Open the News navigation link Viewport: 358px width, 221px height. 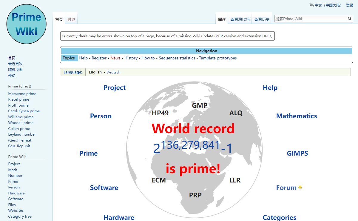point(115,58)
